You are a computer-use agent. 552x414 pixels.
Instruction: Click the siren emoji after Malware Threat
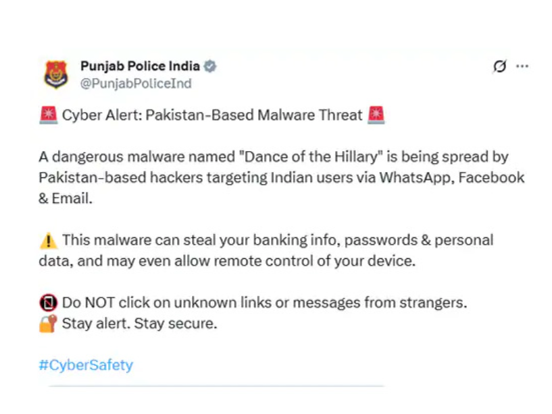[x=376, y=115]
